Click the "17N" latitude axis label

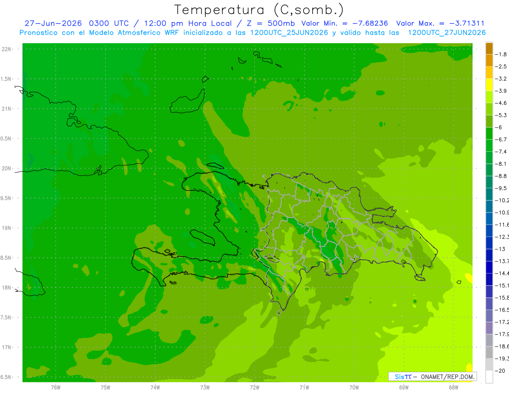(x=6, y=347)
